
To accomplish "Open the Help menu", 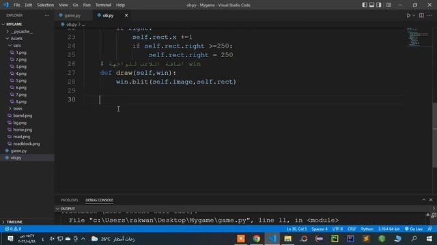I will click(x=120, y=5).
